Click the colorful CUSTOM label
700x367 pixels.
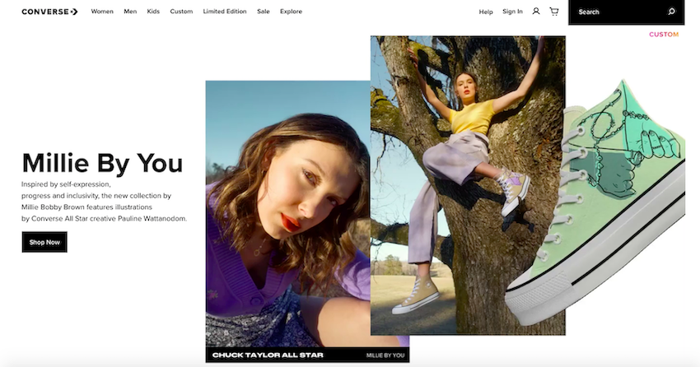point(664,35)
